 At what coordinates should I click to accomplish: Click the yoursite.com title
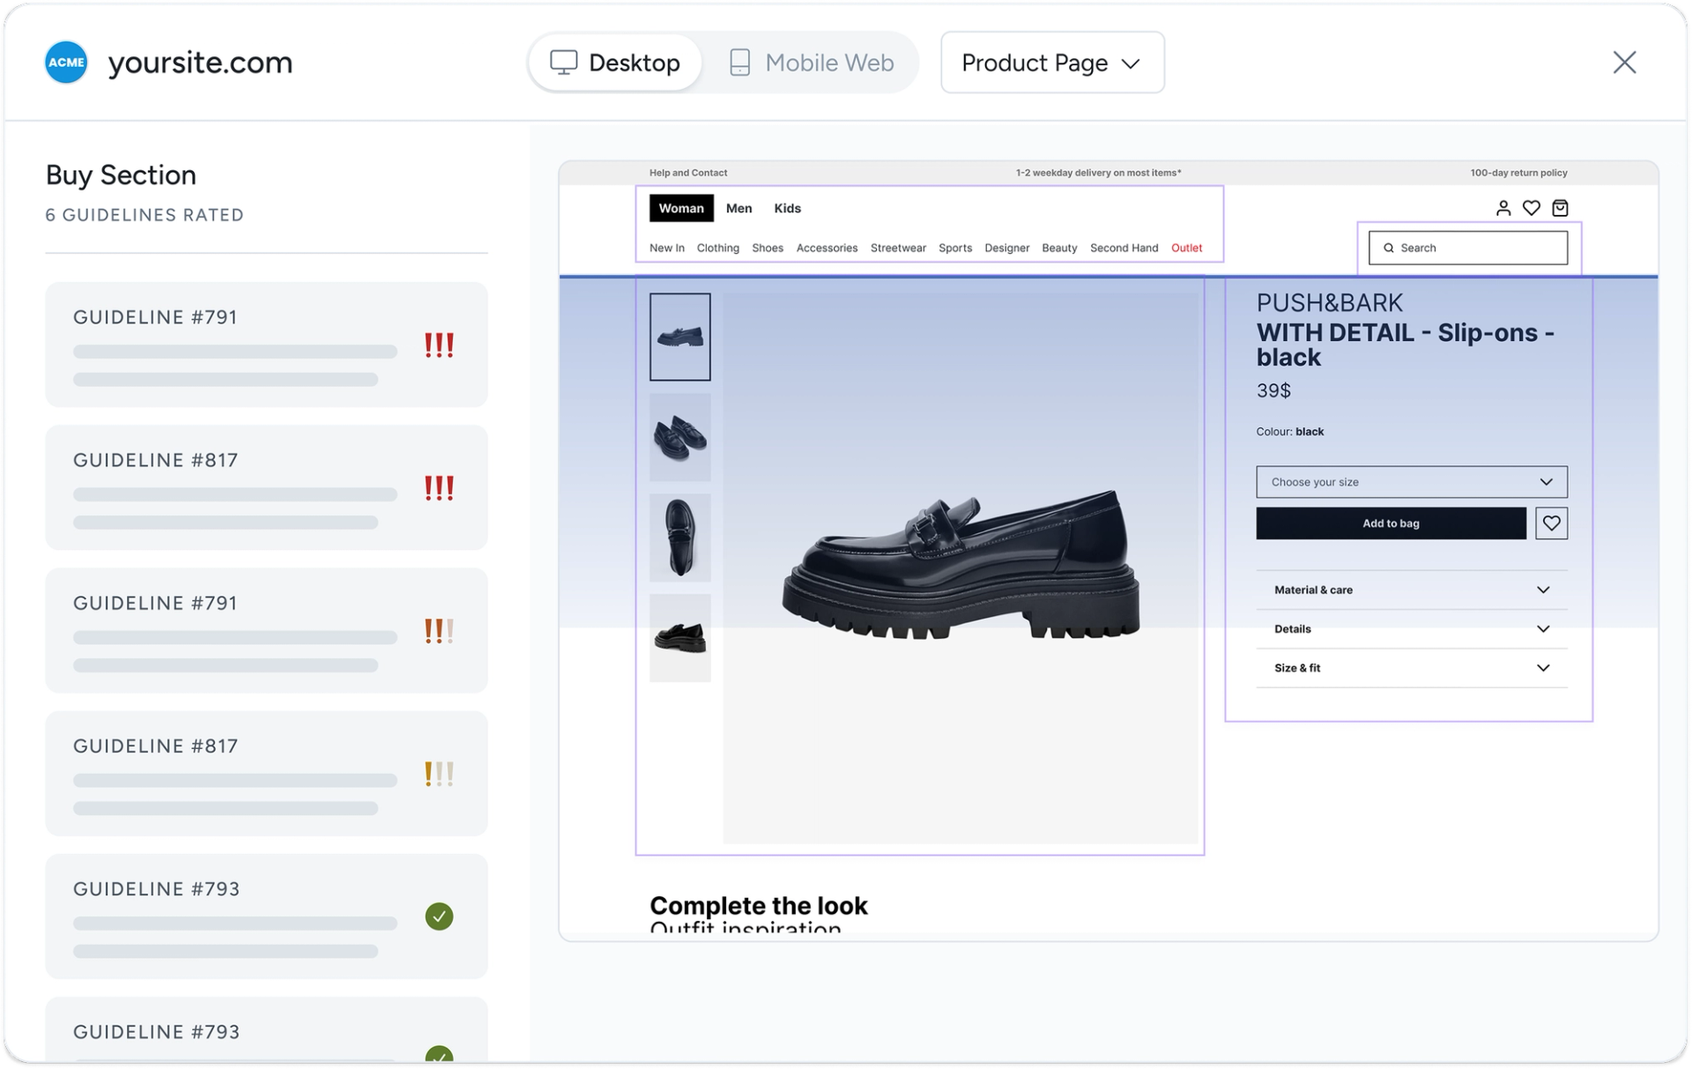(200, 63)
